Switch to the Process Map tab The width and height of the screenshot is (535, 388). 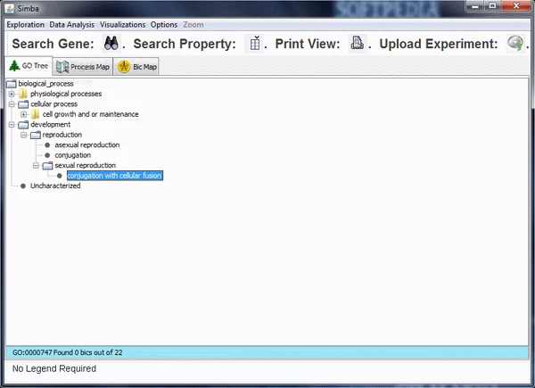click(84, 67)
